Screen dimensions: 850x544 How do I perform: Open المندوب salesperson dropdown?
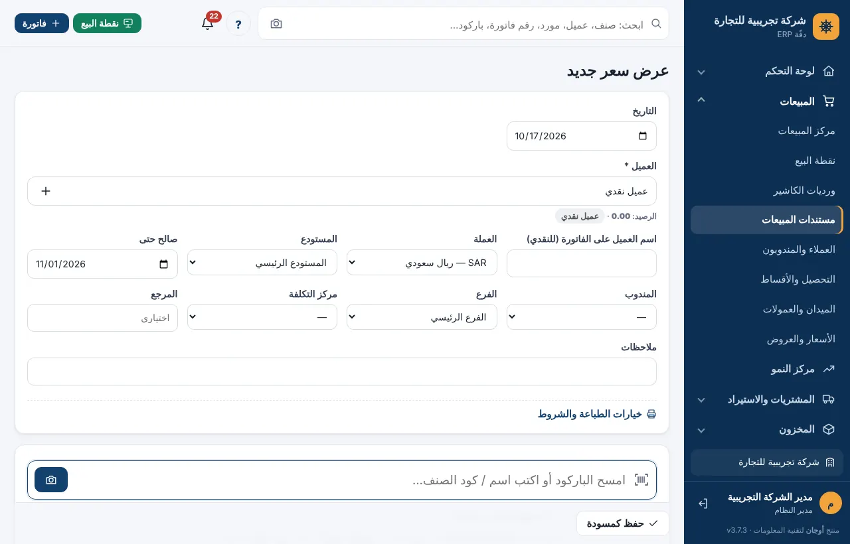[582, 317]
